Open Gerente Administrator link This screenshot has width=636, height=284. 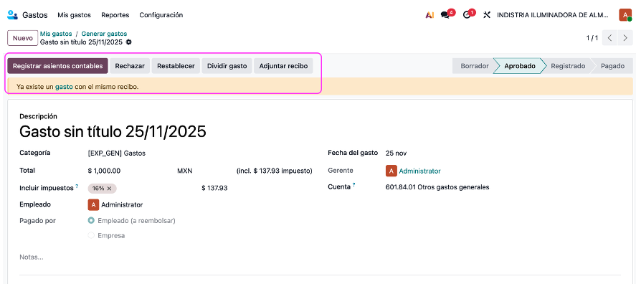(419, 171)
